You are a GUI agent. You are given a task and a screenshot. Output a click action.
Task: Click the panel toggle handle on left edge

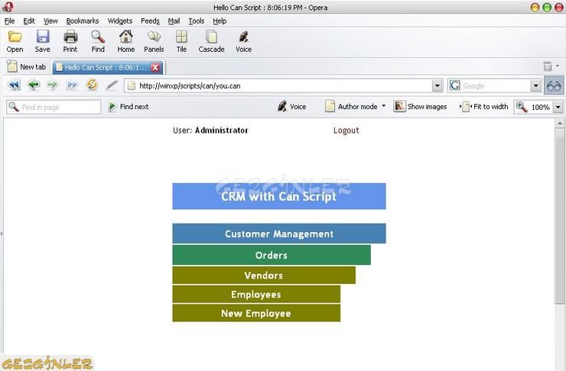click(2, 234)
